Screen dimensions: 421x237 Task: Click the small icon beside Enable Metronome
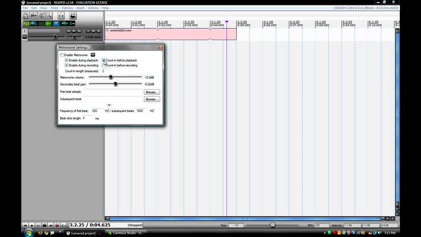click(x=93, y=55)
